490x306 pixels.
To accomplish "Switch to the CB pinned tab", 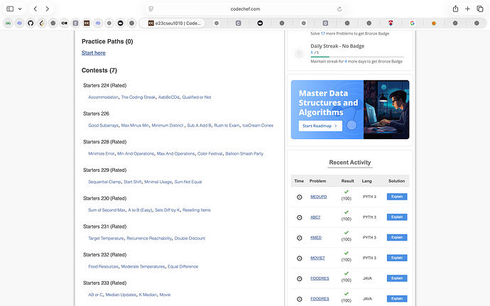I will [65, 23].
